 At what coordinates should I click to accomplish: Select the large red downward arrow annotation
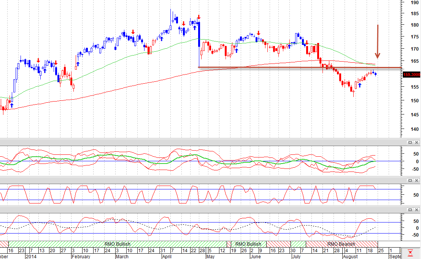pyautogui.click(x=378, y=41)
